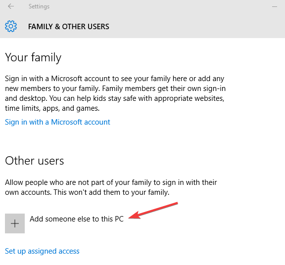Screen dimensions: 285x265
Task: Go back using the left arrow
Action: (11, 6)
